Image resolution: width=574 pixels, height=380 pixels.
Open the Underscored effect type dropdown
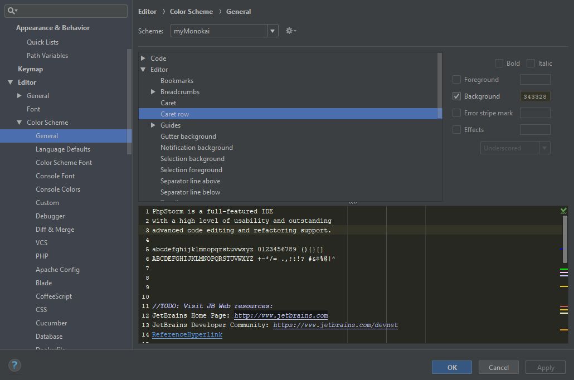click(x=544, y=148)
